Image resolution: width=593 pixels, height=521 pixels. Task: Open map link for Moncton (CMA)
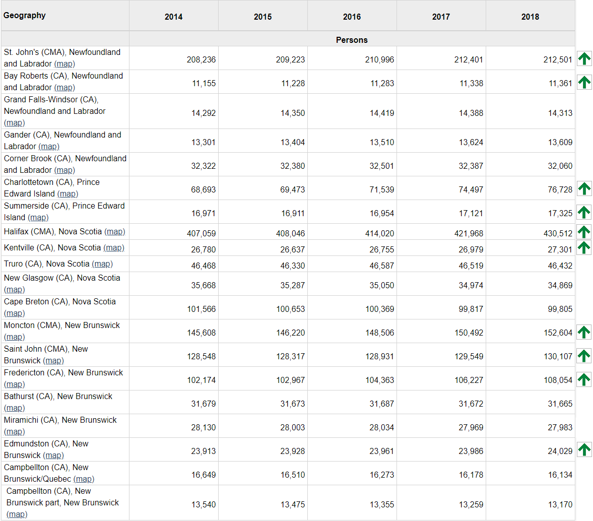coord(15,337)
